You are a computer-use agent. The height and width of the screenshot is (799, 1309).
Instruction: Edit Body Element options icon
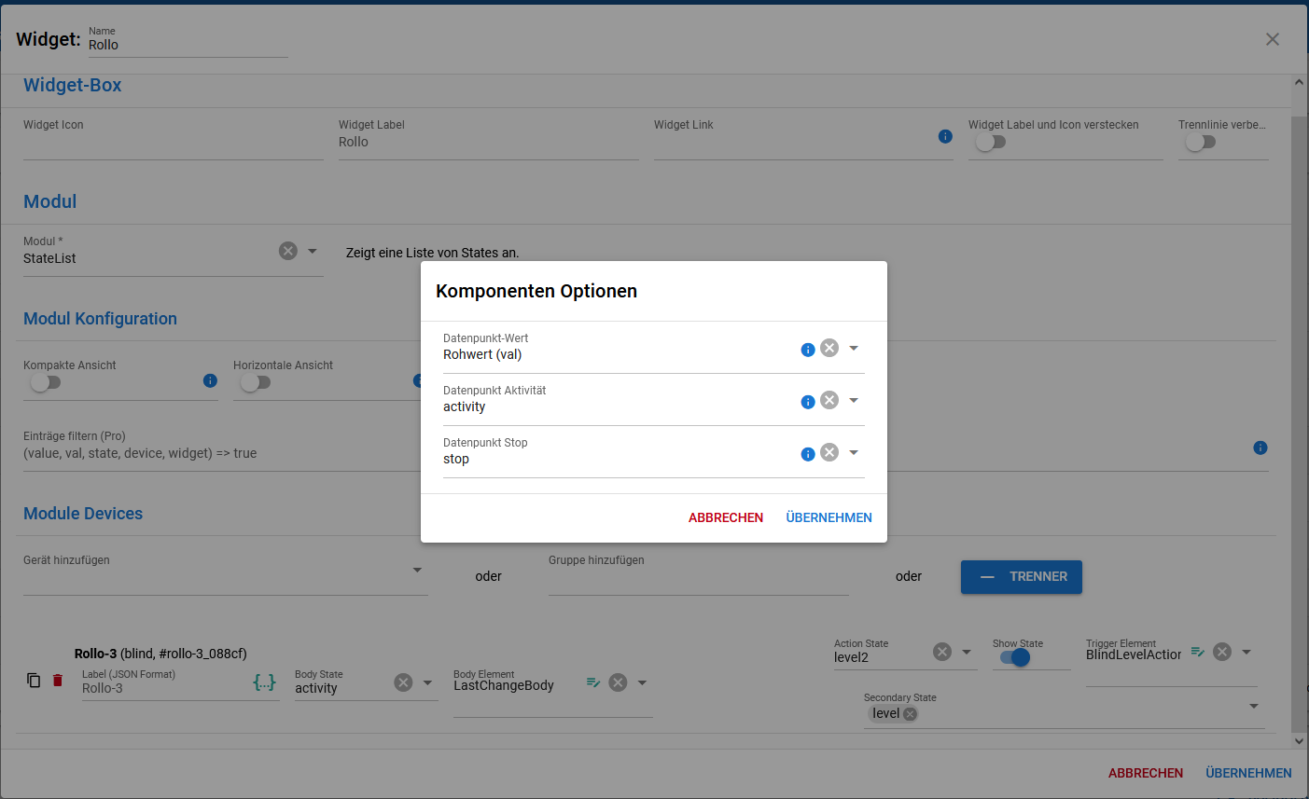coord(593,682)
